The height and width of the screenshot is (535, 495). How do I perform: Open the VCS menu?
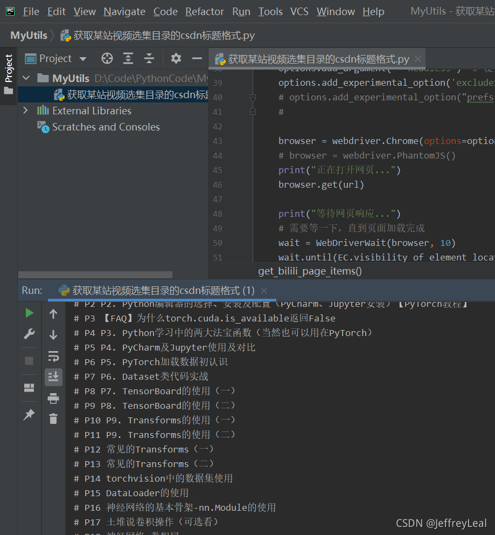(x=299, y=12)
